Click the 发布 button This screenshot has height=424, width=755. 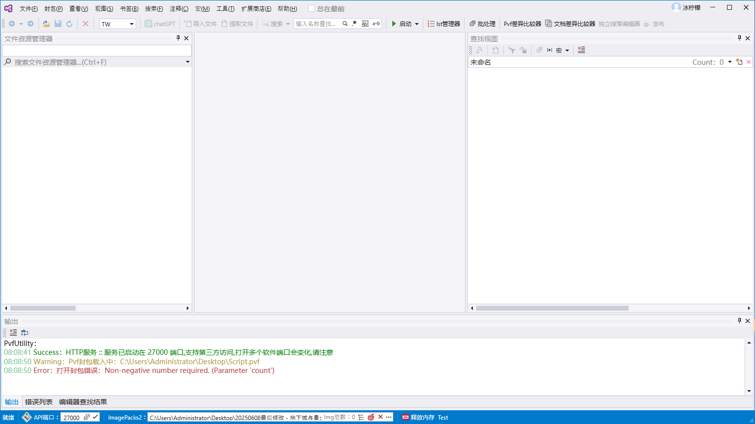point(658,24)
